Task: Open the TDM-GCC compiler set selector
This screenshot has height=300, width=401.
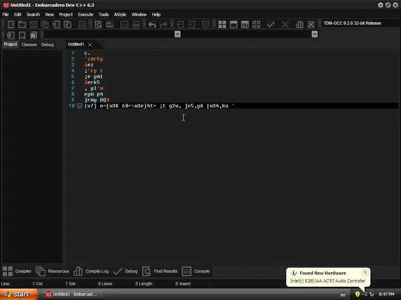Action: [x=360, y=23]
